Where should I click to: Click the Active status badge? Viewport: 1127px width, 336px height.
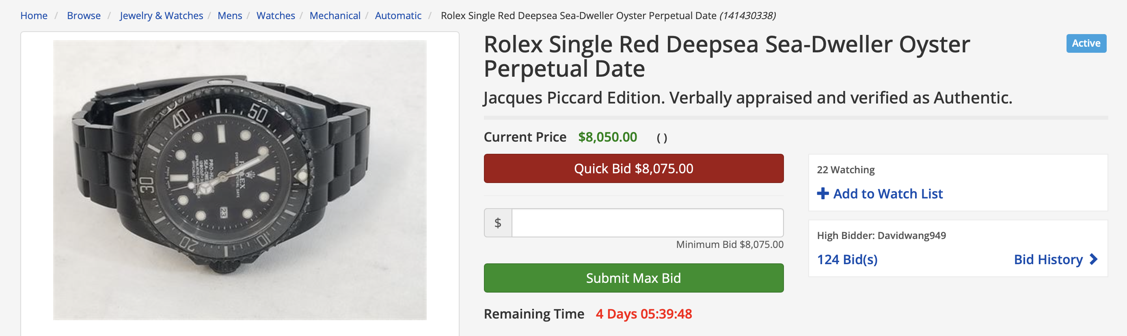coord(1086,43)
